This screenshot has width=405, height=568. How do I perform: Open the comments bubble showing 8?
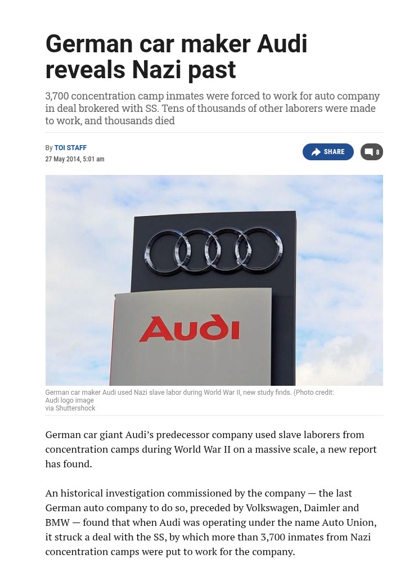[x=372, y=152]
